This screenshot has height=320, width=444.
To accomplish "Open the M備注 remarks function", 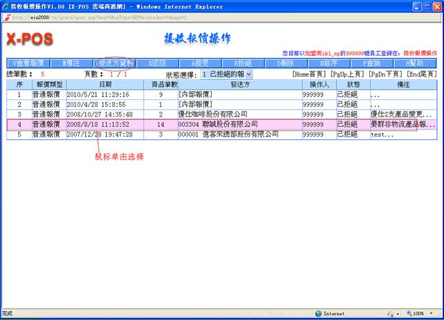I will click(71, 63).
